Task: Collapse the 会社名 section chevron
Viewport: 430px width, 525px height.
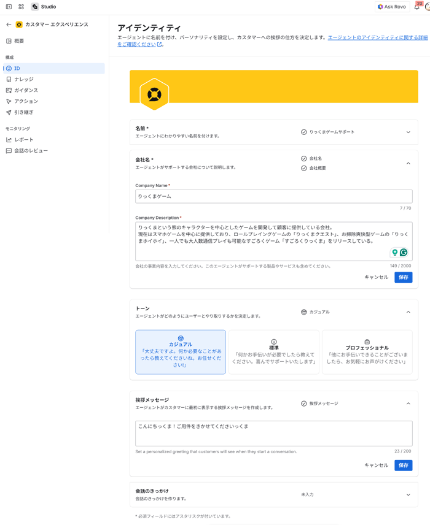Action: tap(408, 163)
